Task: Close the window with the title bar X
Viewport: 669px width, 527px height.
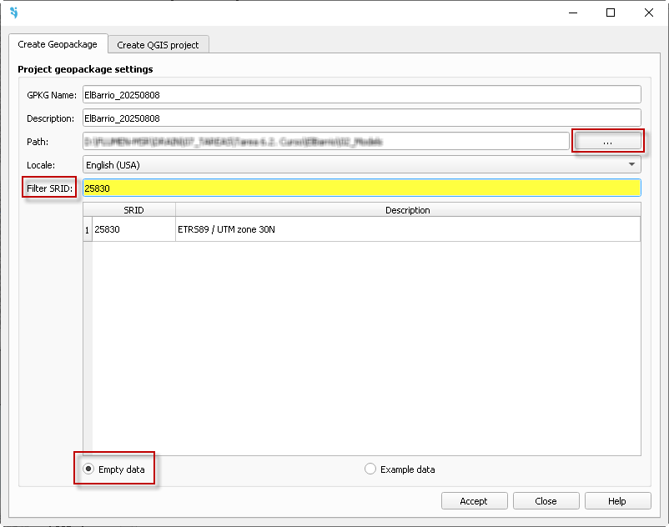Action: 648,13
